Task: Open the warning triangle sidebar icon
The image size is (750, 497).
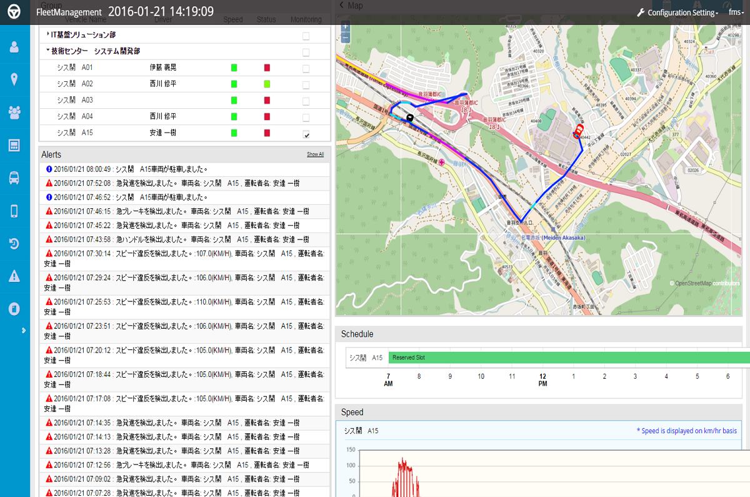Action: tap(14, 276)
